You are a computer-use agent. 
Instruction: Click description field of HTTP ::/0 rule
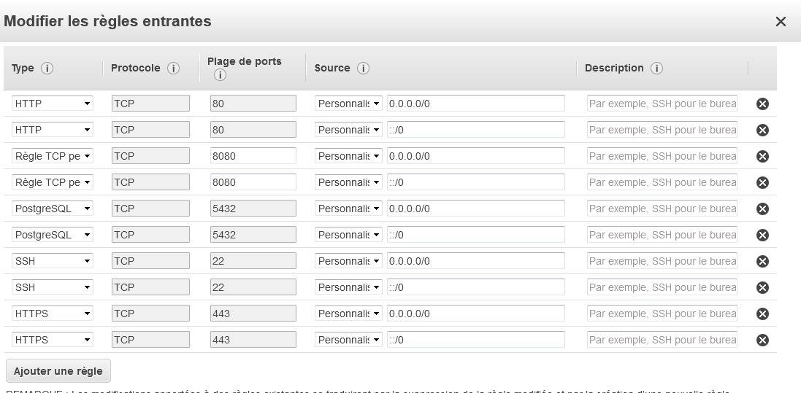(662, 130)
